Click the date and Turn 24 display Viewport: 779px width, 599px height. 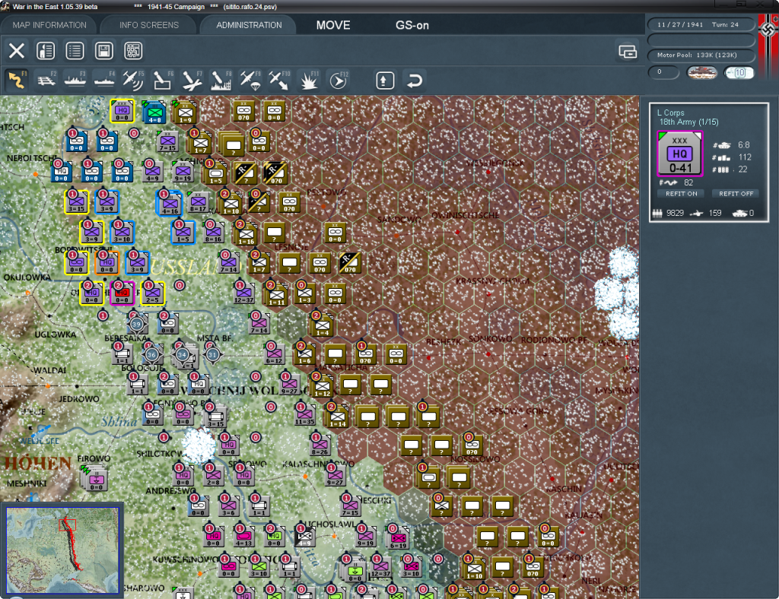pyautogui.click(x=701, y=24)
